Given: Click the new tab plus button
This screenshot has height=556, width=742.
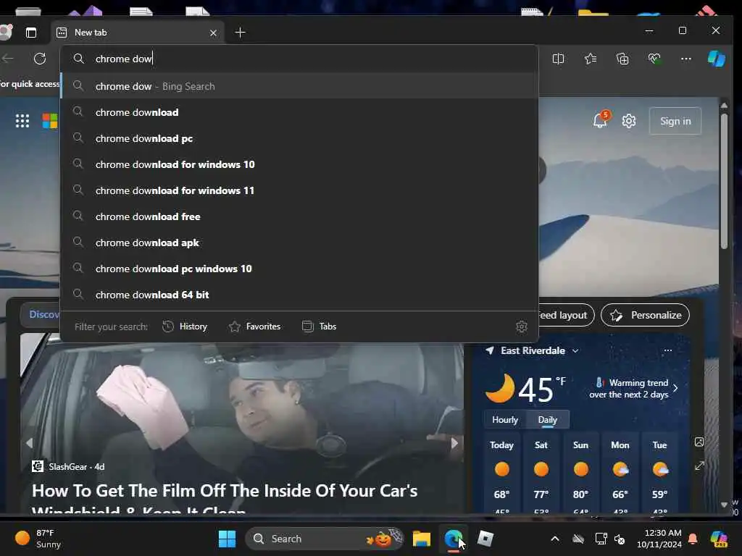Looking at the screenshot, I should click(x=240, y=33).
